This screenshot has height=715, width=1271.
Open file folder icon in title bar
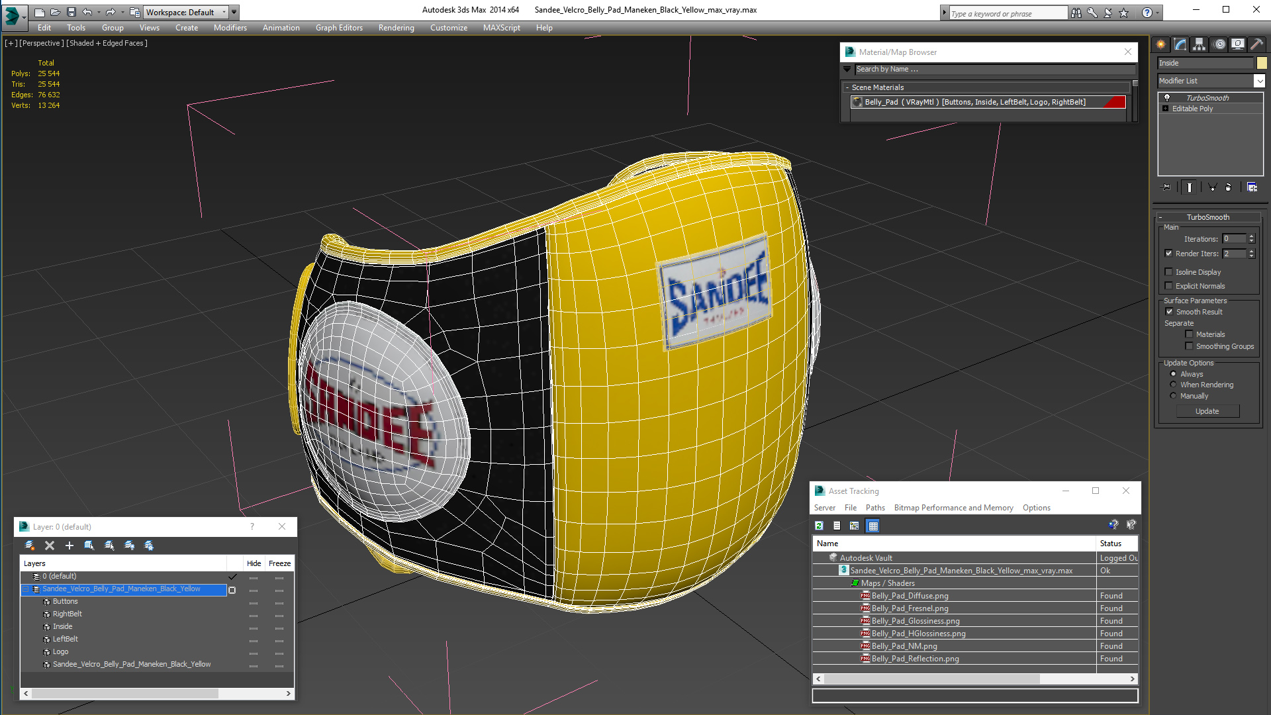coord(56,12)
